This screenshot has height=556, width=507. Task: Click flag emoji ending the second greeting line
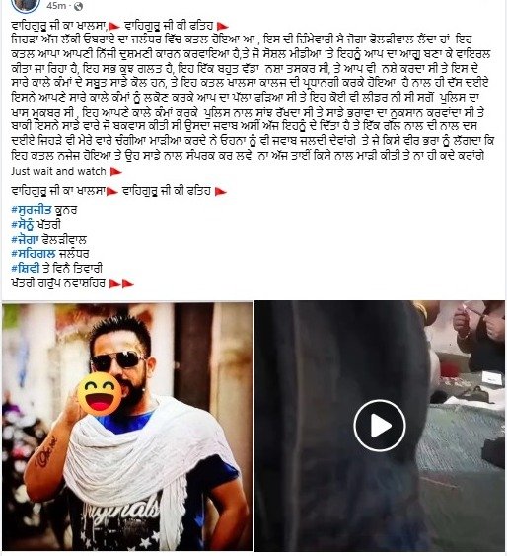[x=221, y=192]
